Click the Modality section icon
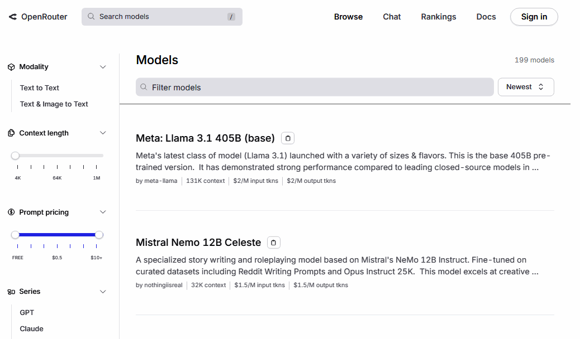The image size is (580, 339). pyautogui.click(x=11, y=66)
